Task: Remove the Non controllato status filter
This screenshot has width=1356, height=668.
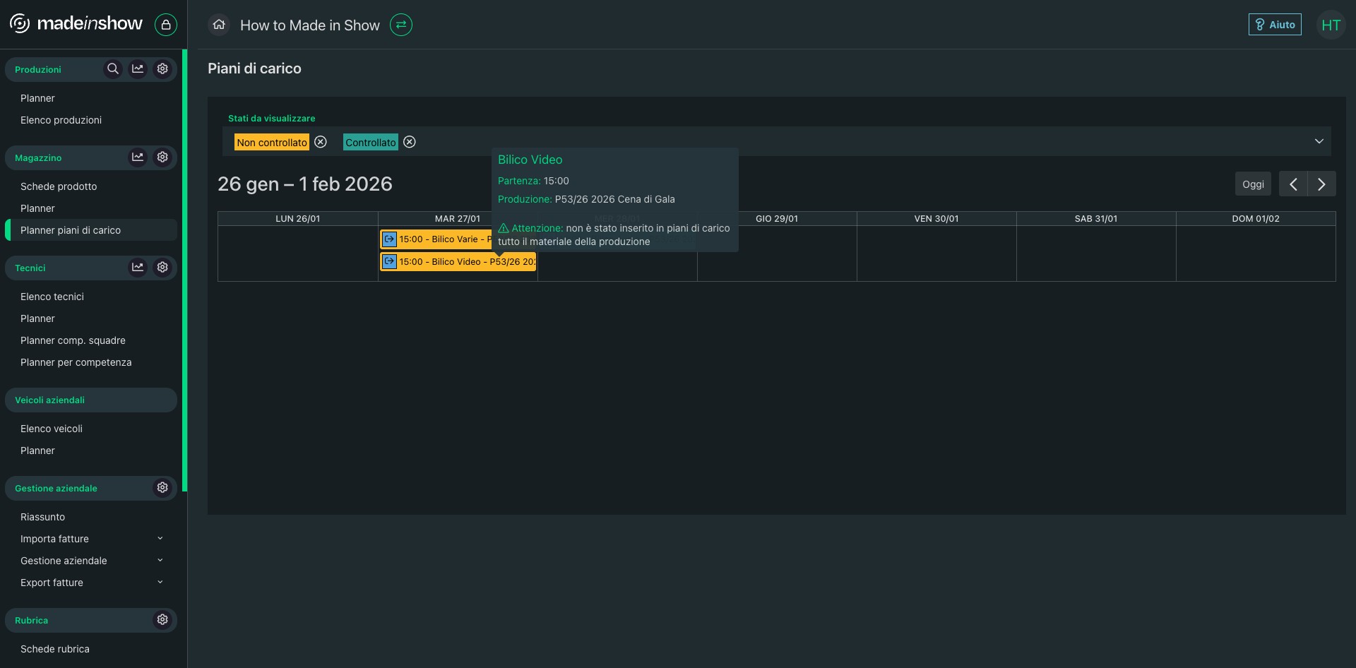Action: [x=321, y=142]
